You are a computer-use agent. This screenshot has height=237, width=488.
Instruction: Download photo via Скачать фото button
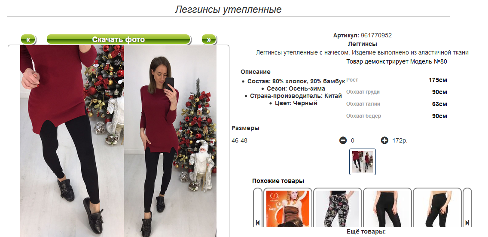pos(119,39)
